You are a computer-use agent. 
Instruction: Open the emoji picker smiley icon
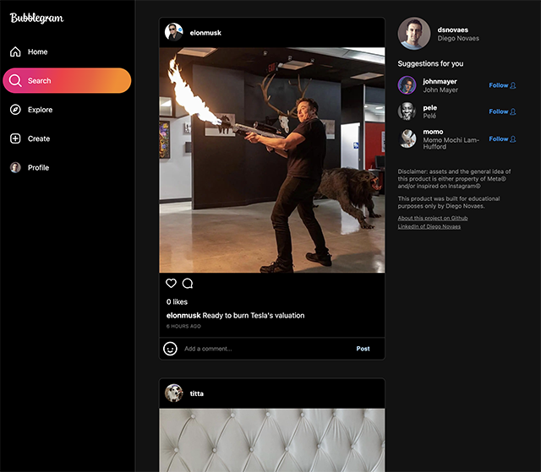[x=170, y=349]
